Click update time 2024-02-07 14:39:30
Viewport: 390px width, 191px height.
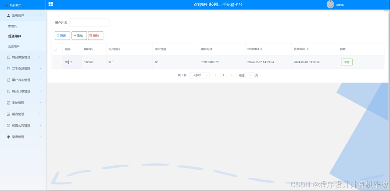(x=307, y=62)
